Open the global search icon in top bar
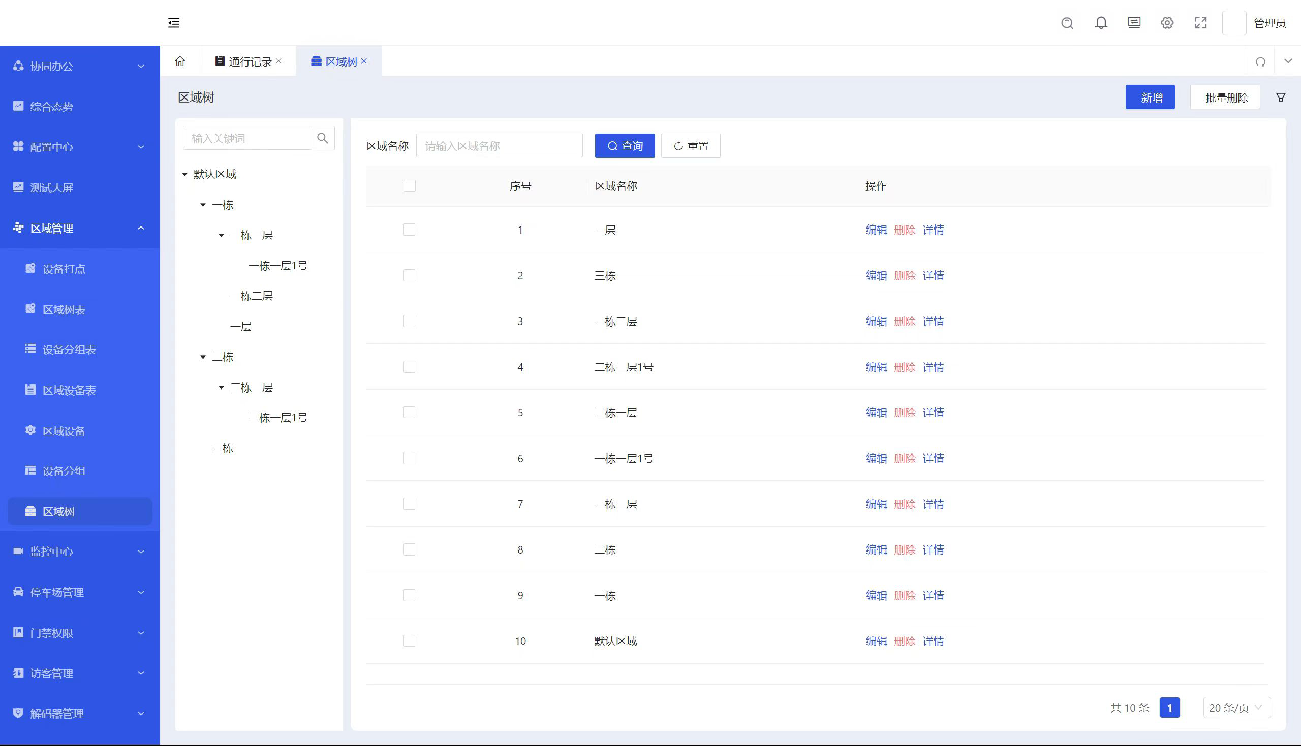Image resolution: width=1301 pixels, height=746 pixels. [x=1067, y=23]
